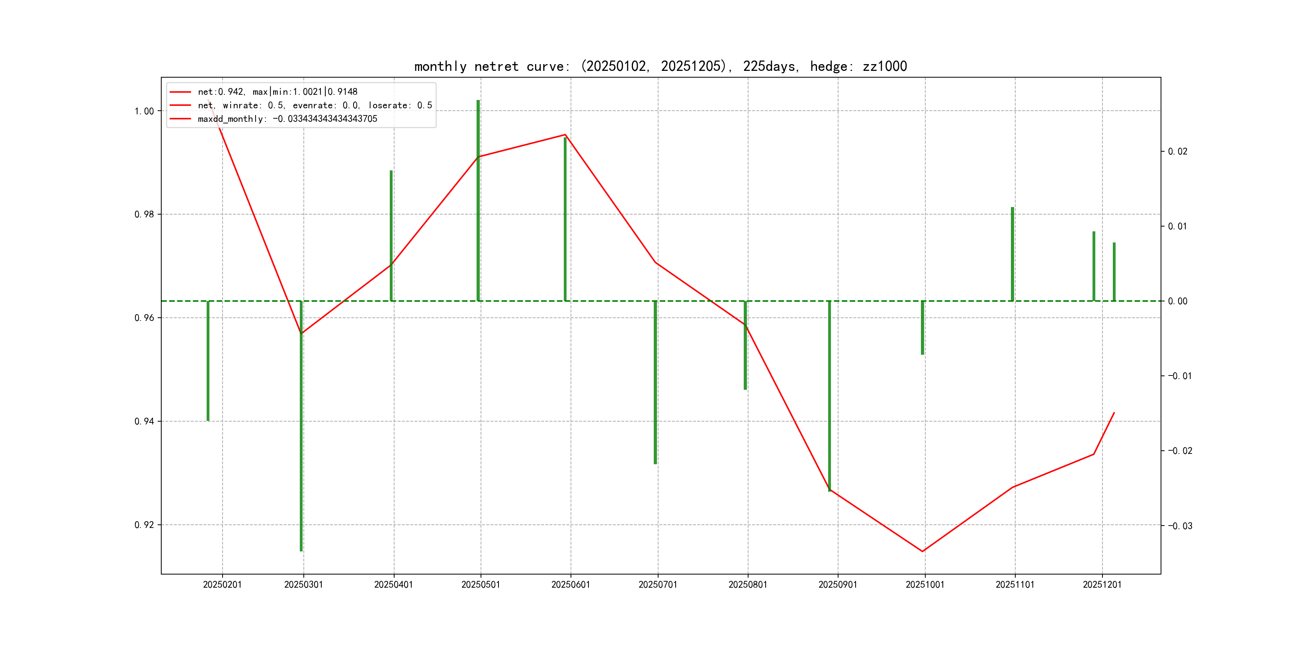1290x645 pixels.
Task: Click the 1.00 left y-axis label
Action: point(144,111)
